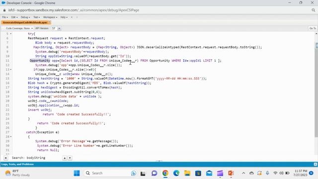This screenshot has height=179, width=318.
Task: Open the clock showing 11:37 PM
Action: pyautogui.click(x=300, y=173)
